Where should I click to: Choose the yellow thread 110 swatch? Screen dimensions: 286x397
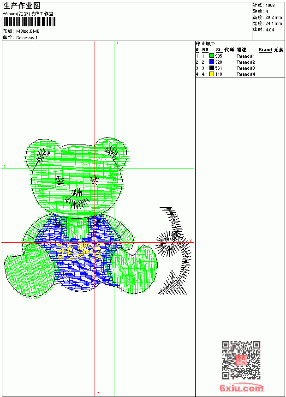click(212, 74)
